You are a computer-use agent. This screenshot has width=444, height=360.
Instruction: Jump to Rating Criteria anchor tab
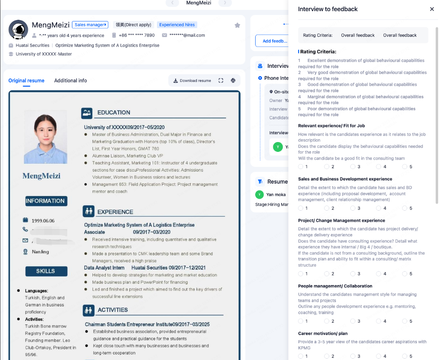pos(318,35)
